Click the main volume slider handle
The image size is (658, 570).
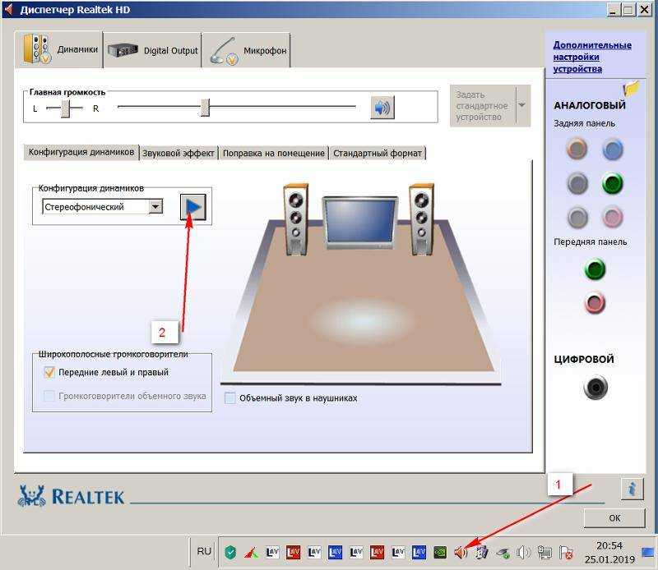(205, 107)
